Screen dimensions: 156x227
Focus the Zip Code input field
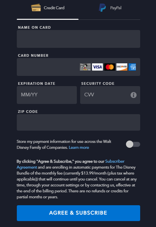78,122
